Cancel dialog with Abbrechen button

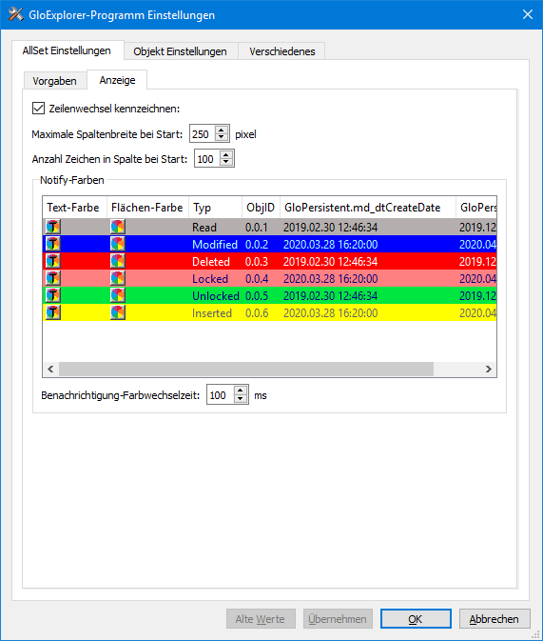tap(495, 619)
